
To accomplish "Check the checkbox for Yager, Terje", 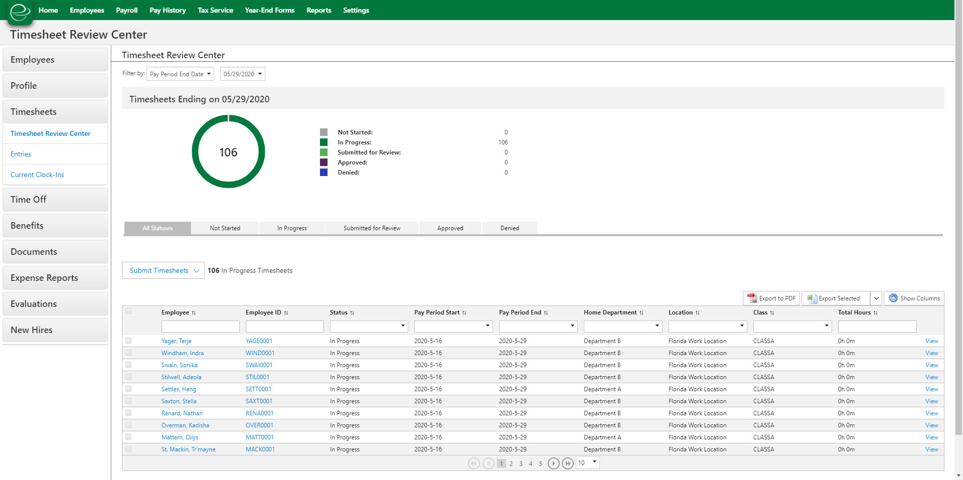I will (128, 341).
